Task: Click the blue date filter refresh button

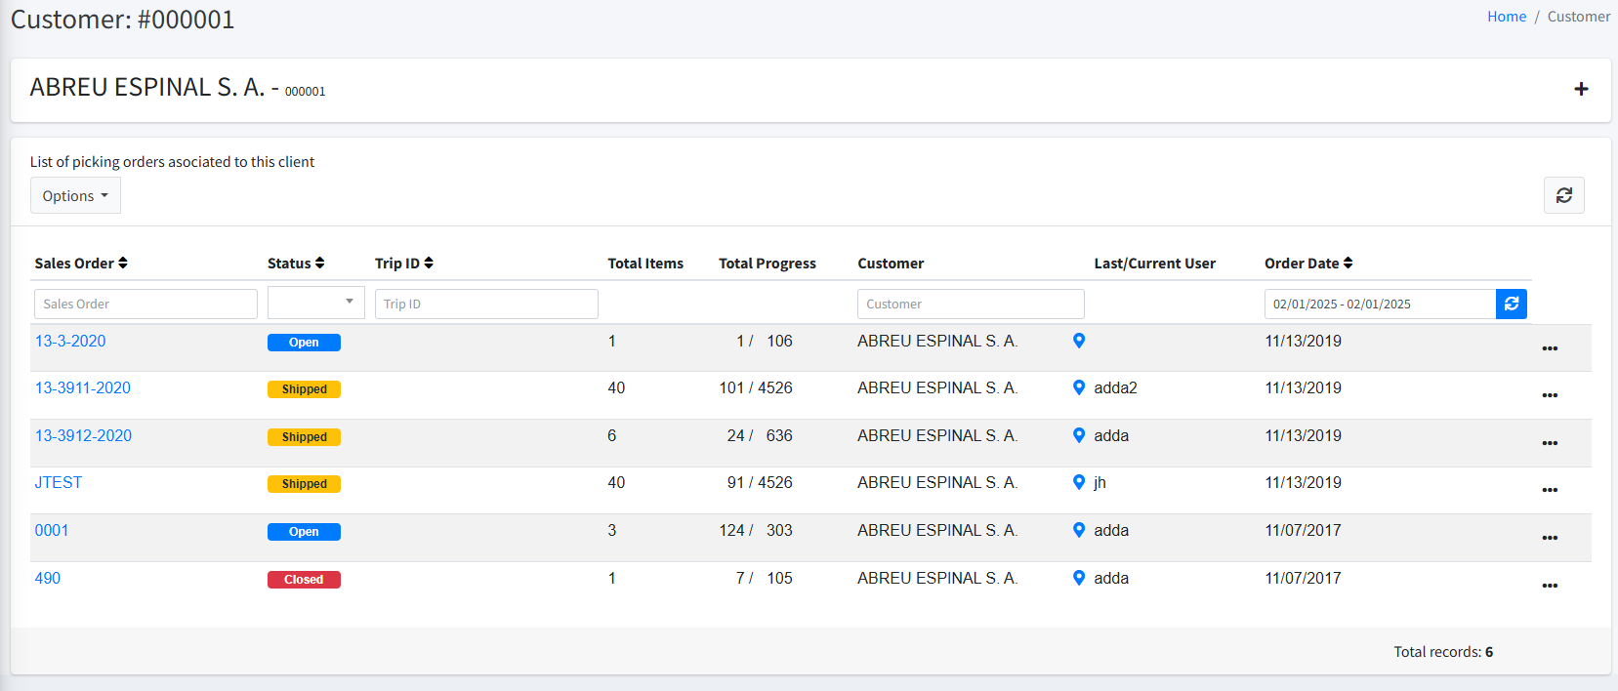Action: [1511, 304]
